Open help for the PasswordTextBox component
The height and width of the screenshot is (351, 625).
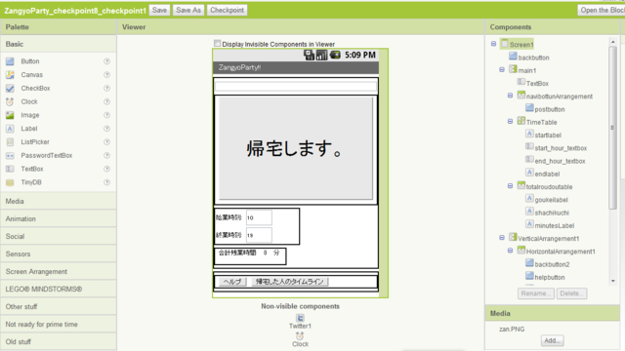coord(106,156)
